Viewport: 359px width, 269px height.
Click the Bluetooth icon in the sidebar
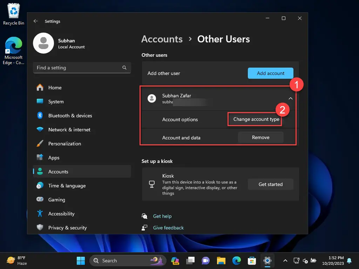[40, 115]
